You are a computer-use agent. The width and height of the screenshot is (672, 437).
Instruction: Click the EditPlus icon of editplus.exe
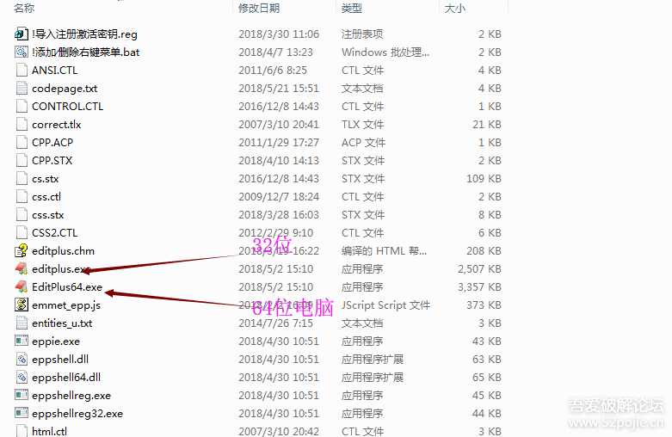(22, 268)
